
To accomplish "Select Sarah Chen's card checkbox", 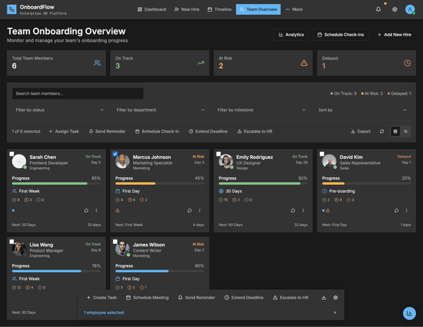I will pos(12,154).
